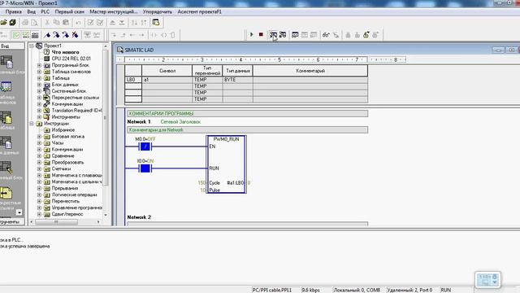Click the sort ascending icon
This screenshot has width=520, height=293.
coord(134,23)
